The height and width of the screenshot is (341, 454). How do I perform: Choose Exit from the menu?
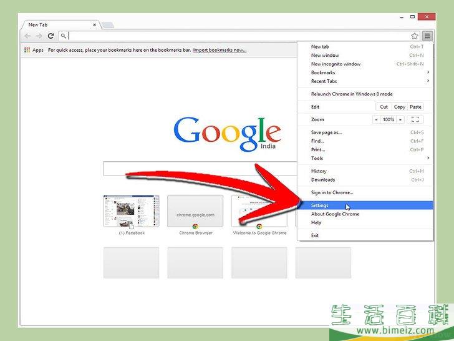pos(365,235)
